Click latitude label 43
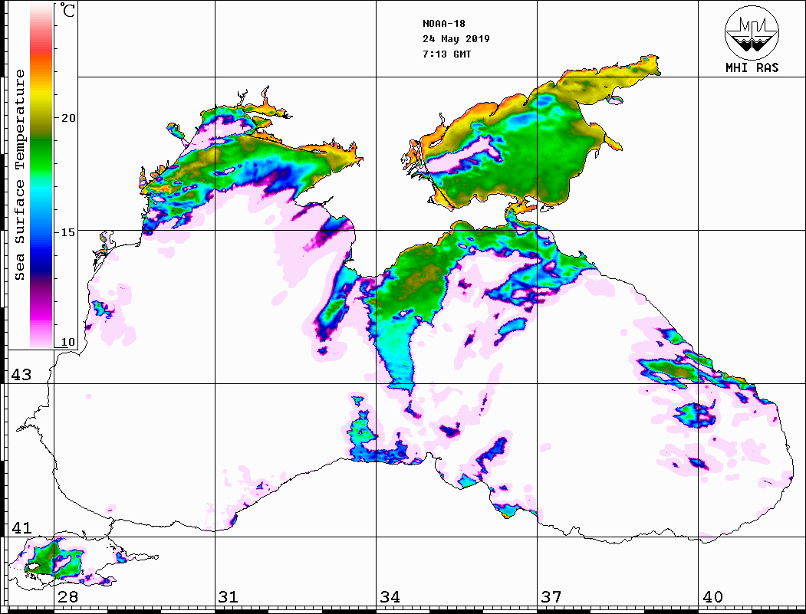Screen dimensions: 806x614 click(x=21, y=375)
